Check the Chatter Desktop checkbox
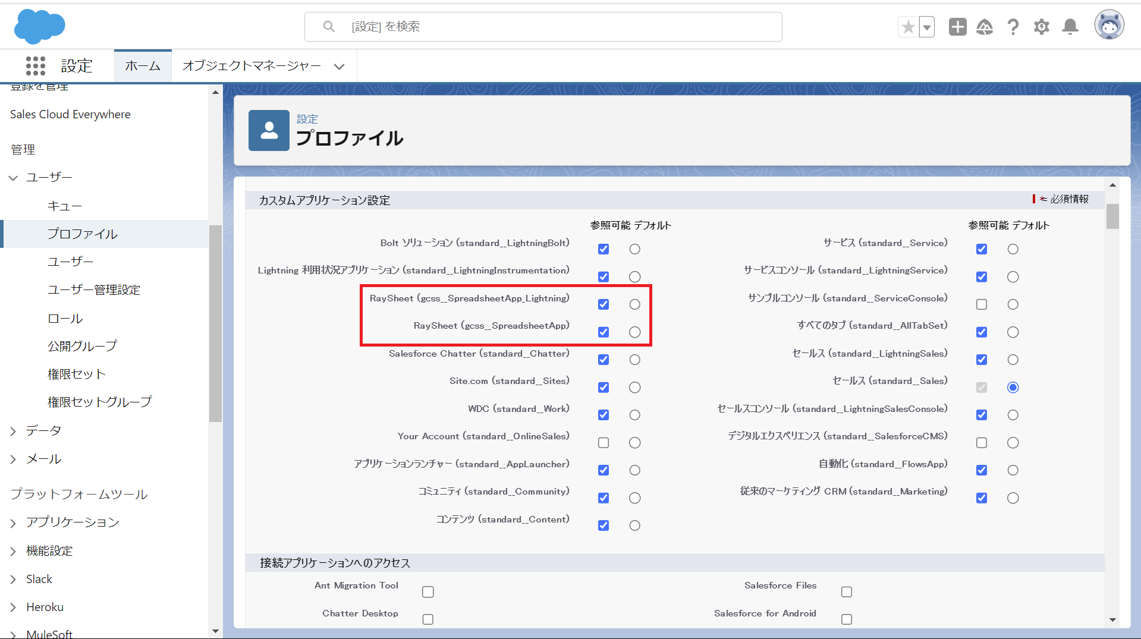1141x639 pixels. tap(428, 619)
